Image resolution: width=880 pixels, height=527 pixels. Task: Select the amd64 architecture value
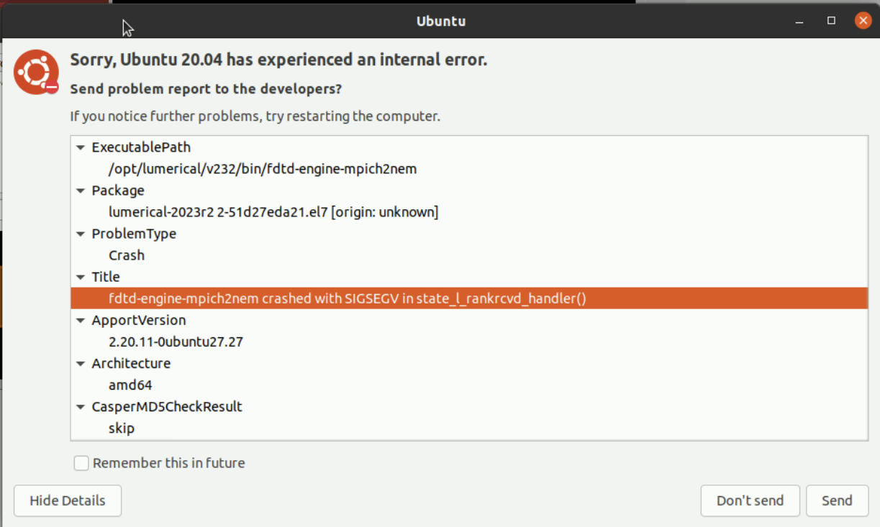pyautogui.click(x=130, y=385)
